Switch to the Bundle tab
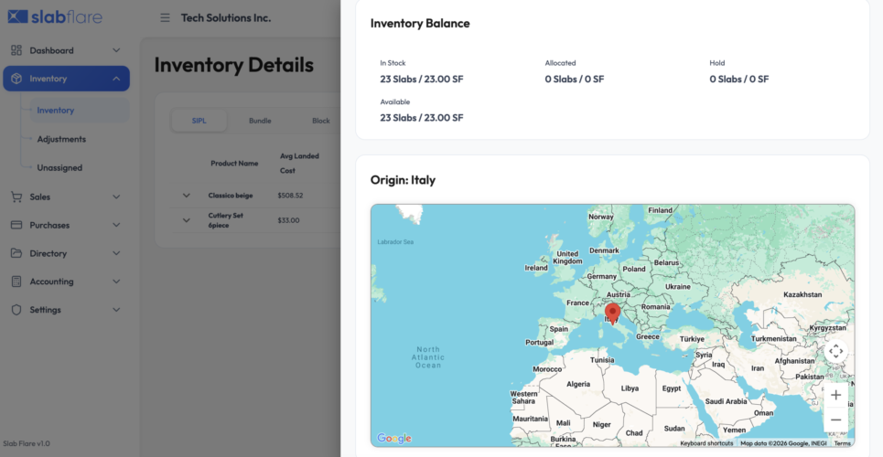The width and height of the screenshot is (883, 457). (260, 121)
